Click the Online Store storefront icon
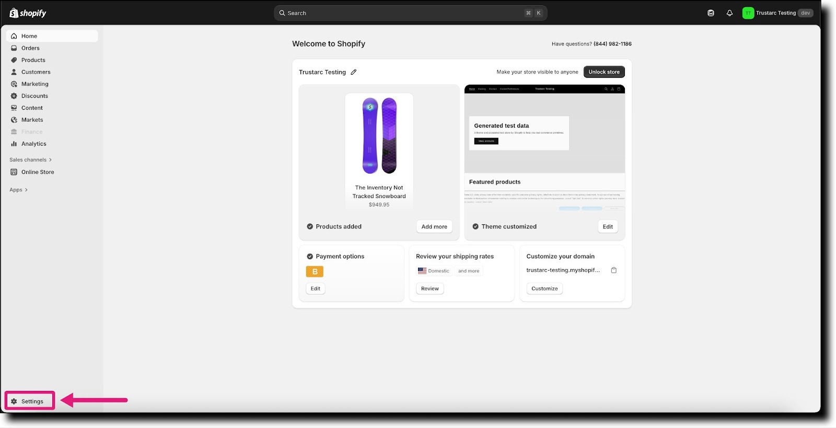This screenshot has height=428, width=836. (x=14, y=172)
